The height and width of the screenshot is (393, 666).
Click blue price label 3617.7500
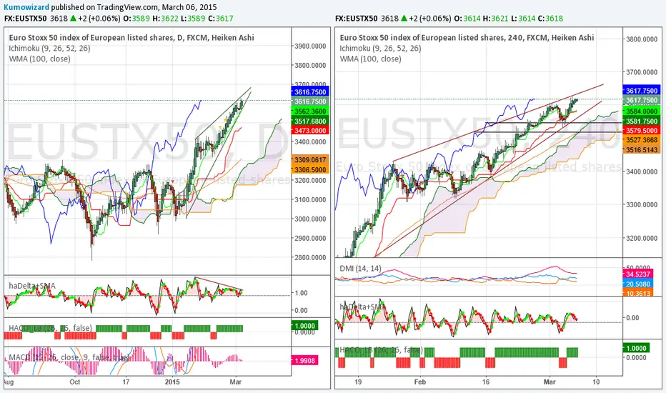pyautogui.click(x=642, y=91)
